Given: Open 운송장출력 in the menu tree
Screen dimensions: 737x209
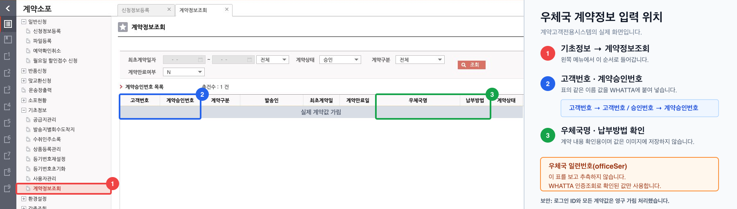Looking at the screenshot, I should point(40,90).
